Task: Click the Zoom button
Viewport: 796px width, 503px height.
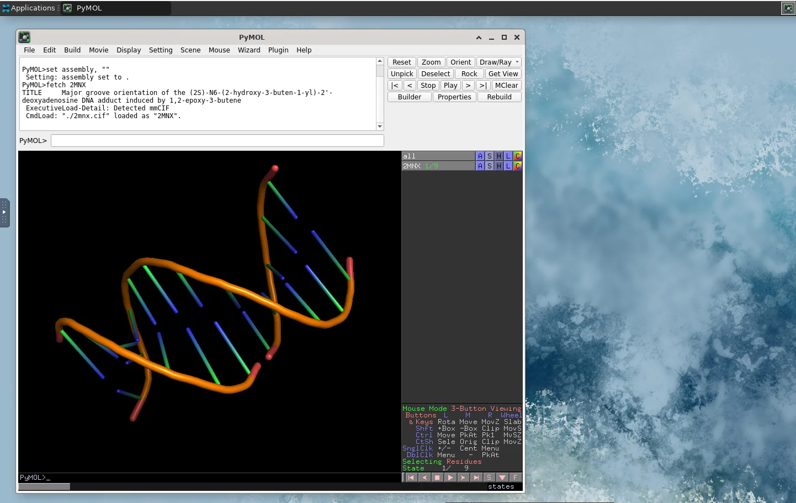Action: (x=431, y=62)
